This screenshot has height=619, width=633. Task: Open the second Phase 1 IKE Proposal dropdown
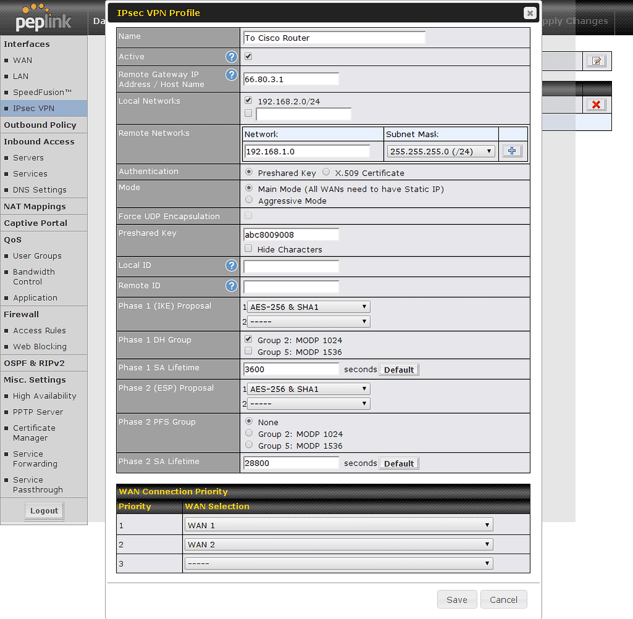coord(308,321)
